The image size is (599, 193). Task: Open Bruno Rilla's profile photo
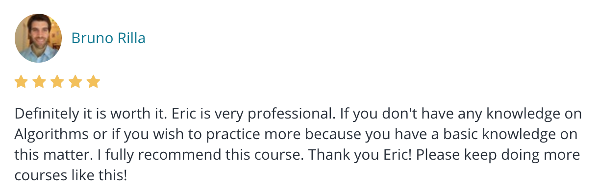click(38, 38)
